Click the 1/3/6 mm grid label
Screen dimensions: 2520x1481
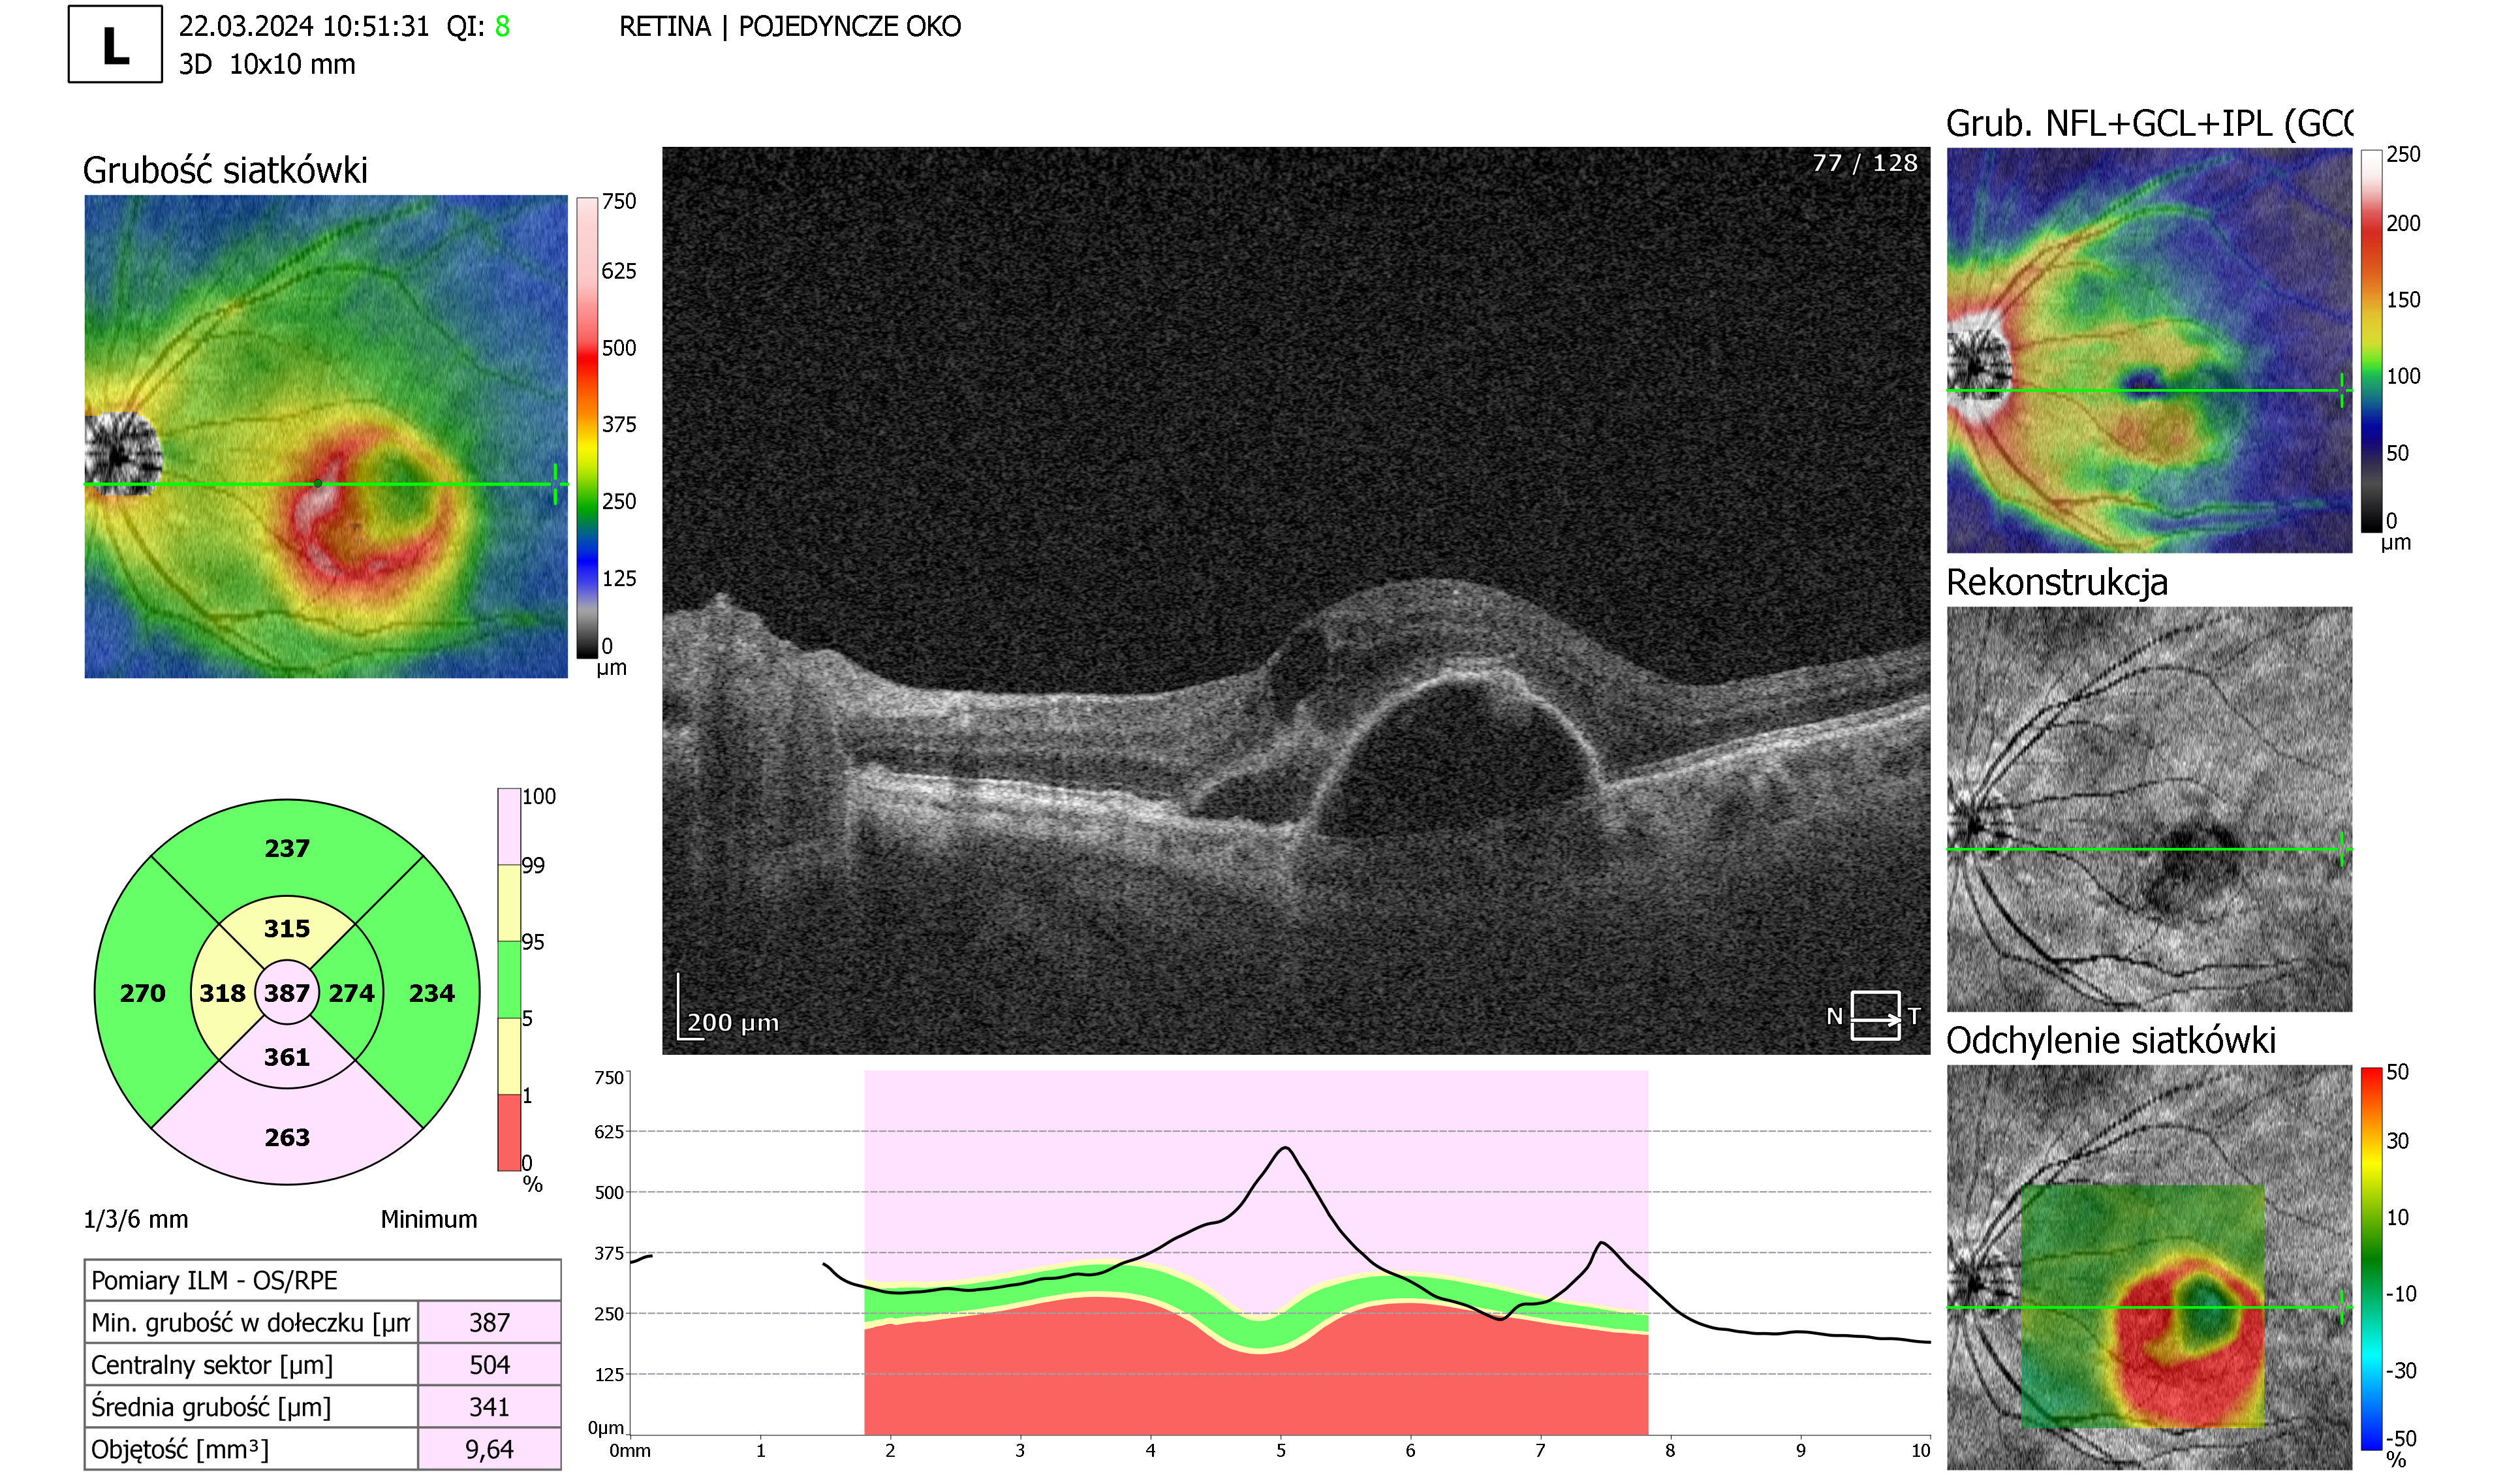tap(136, 1219)
